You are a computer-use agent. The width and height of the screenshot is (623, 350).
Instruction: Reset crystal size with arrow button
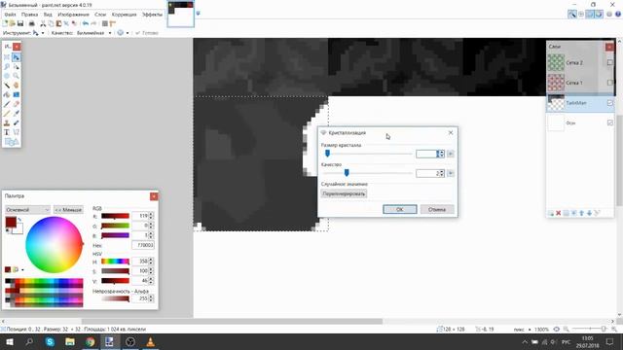point(450,154)
